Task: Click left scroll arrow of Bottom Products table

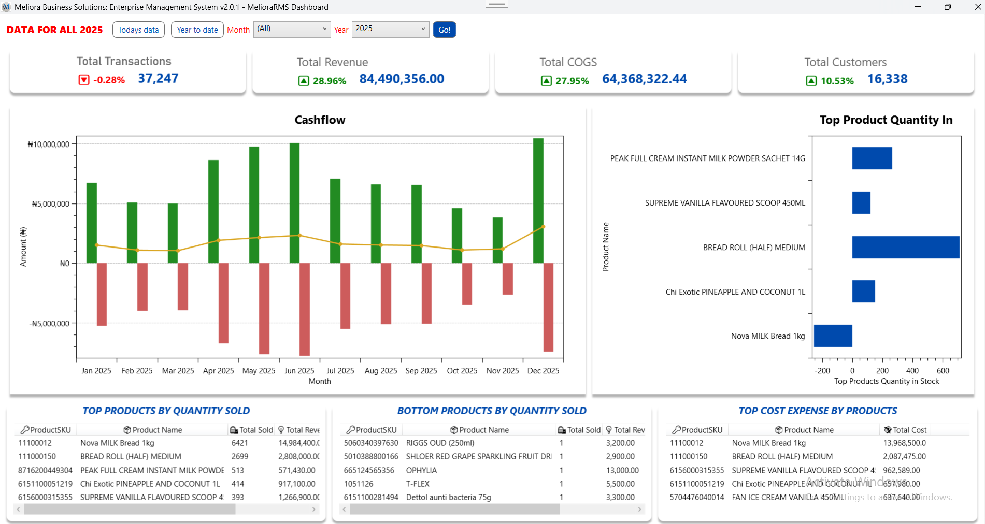Action: pyautogui.click(x=345, y=510)
